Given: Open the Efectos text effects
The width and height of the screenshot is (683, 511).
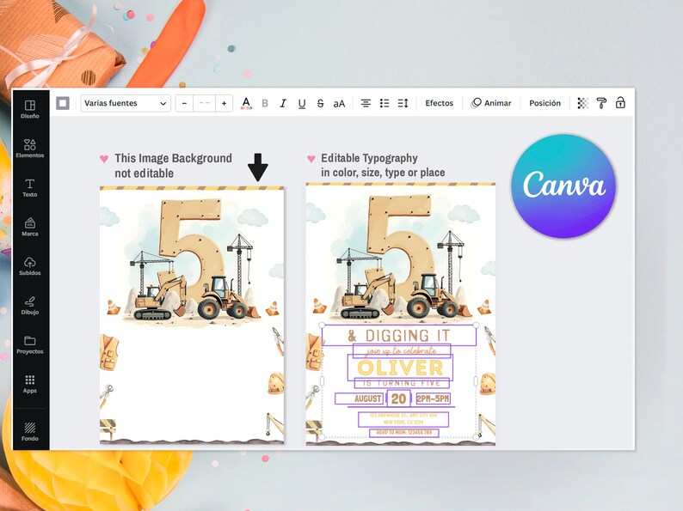Looking at the screenshot, I should (439, 103).
